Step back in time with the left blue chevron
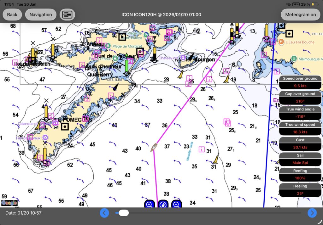This screenshot has width=323, height=225. [104, 213]
